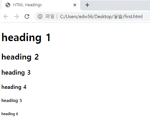Click the "heading 4" text
The width and height of the screenshot is (150, 125).
[14, 87]
